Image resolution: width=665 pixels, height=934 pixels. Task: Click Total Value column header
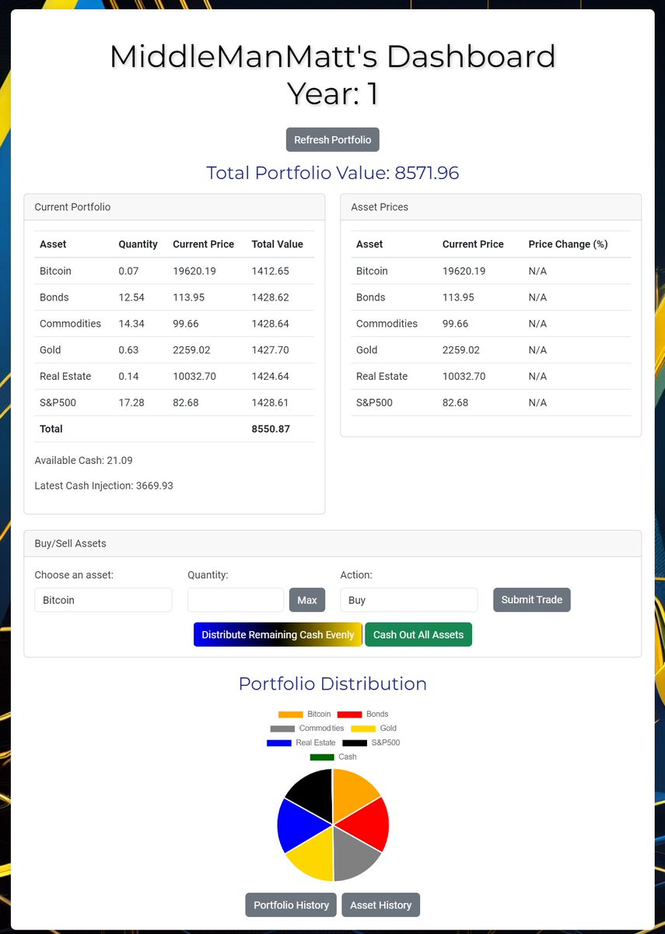click(278, 244)
